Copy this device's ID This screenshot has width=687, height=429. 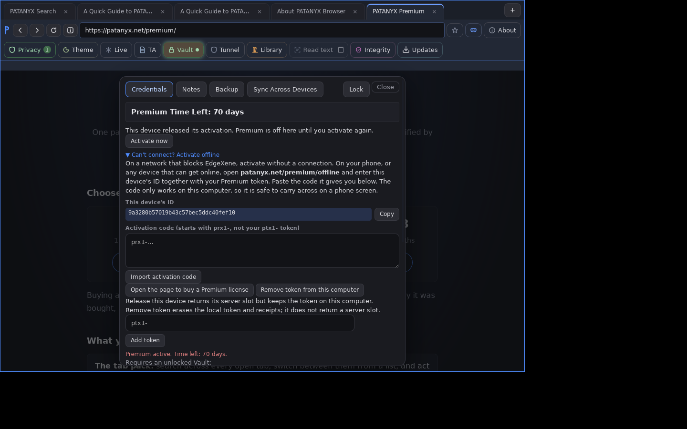click(x=386, y=214)
